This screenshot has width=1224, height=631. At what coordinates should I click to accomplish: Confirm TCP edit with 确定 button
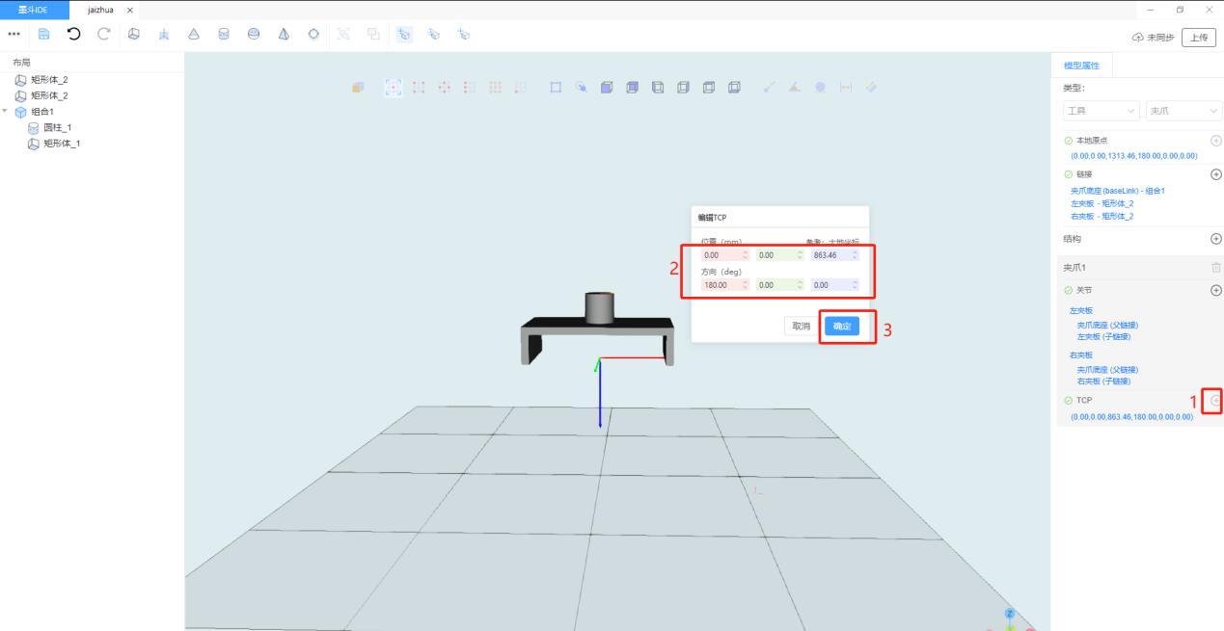coord(841,327)
